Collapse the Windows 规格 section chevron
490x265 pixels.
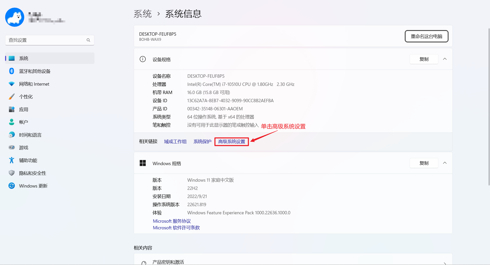click(445, 163)
